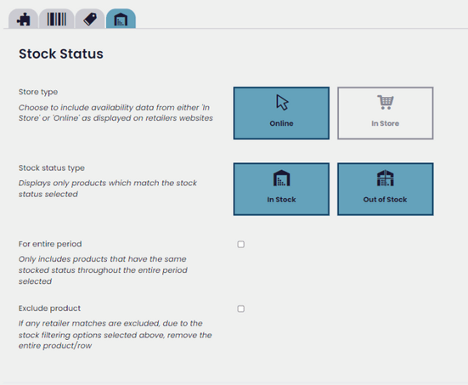This screenshot has width=468, height=385.
Task: Click the For entire period label
Action: click(x=50, y=244)
